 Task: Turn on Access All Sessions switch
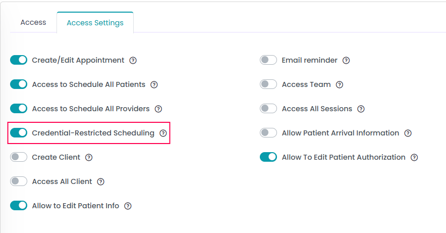pyautogui.click(x=268, y=109)
